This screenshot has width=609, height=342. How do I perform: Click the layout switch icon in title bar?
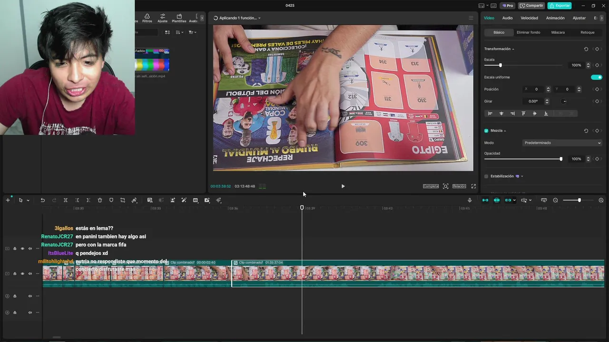coord(481,6)
